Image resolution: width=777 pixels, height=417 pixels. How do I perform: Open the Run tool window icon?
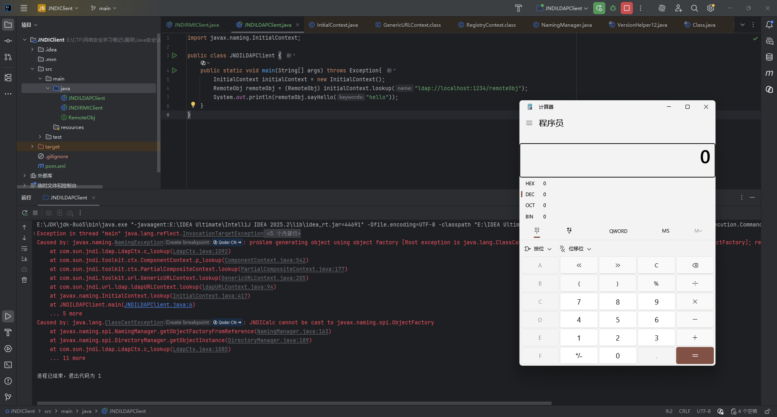(8, 316)
